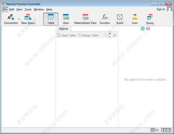This screenshot has height=134, width=174.
Task: Open the Tools menu
Action: coord(28,10)
